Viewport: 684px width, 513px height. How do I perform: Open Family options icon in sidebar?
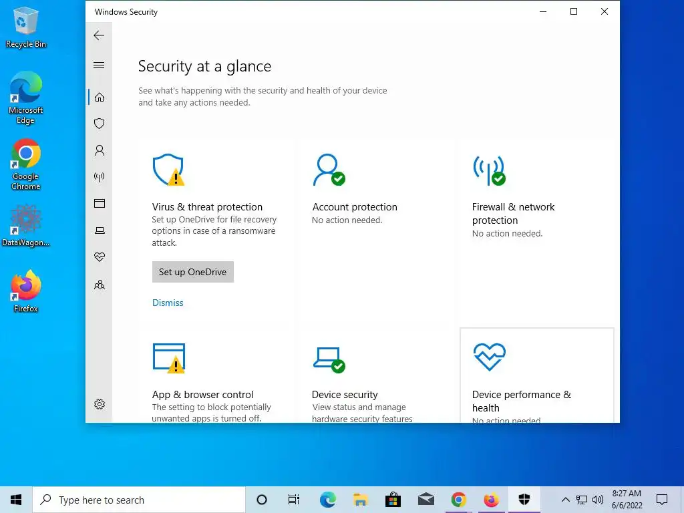pyautogui.click(x=100, y=285)
